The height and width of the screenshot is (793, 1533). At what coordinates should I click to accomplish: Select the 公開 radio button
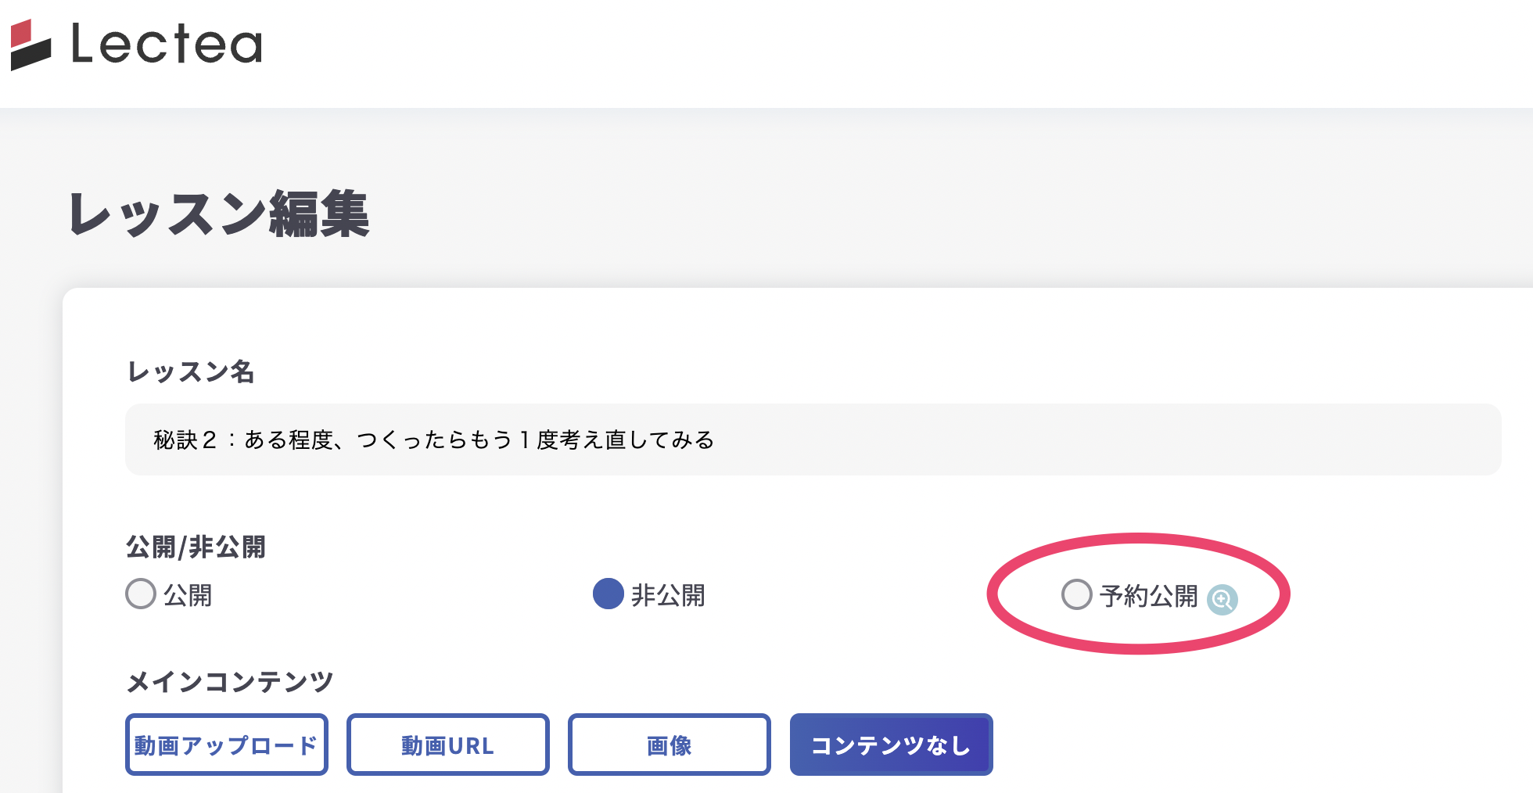141,594
